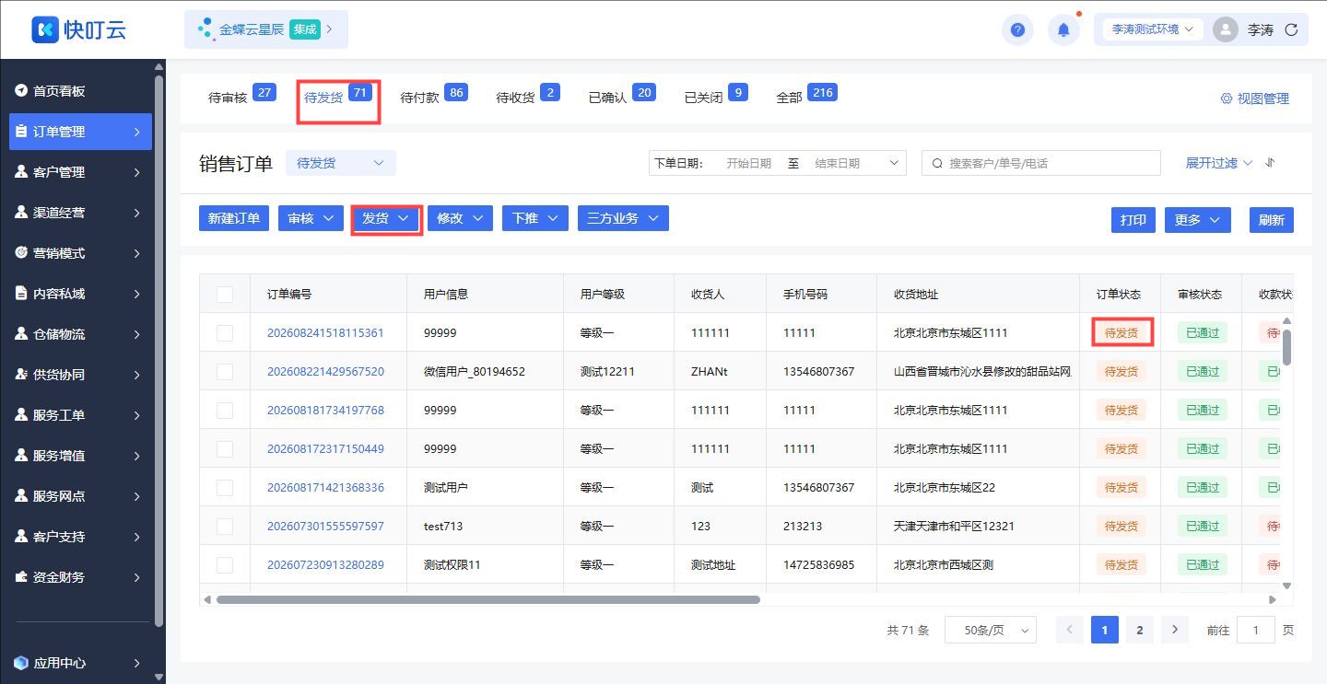This screenshot has width=1327, height=684.
Task: Open the 审核 dropdown button
Action: 311,218
